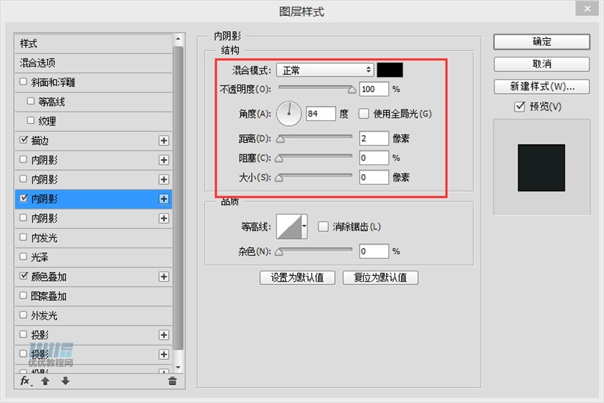604x403 pixels.
Task: Select the 图案叠加 effect row
Action: (93, 296)
